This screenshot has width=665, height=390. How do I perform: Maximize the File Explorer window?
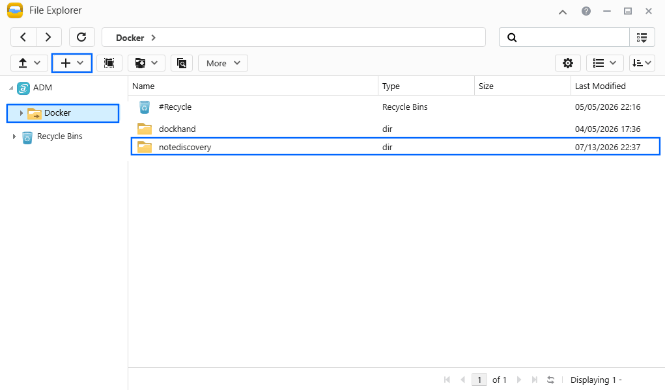(628, 12)
